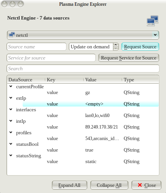This screenshot has width=166, height=193.
Task: Click the network computers icon in header
Action: pos(153,21)
